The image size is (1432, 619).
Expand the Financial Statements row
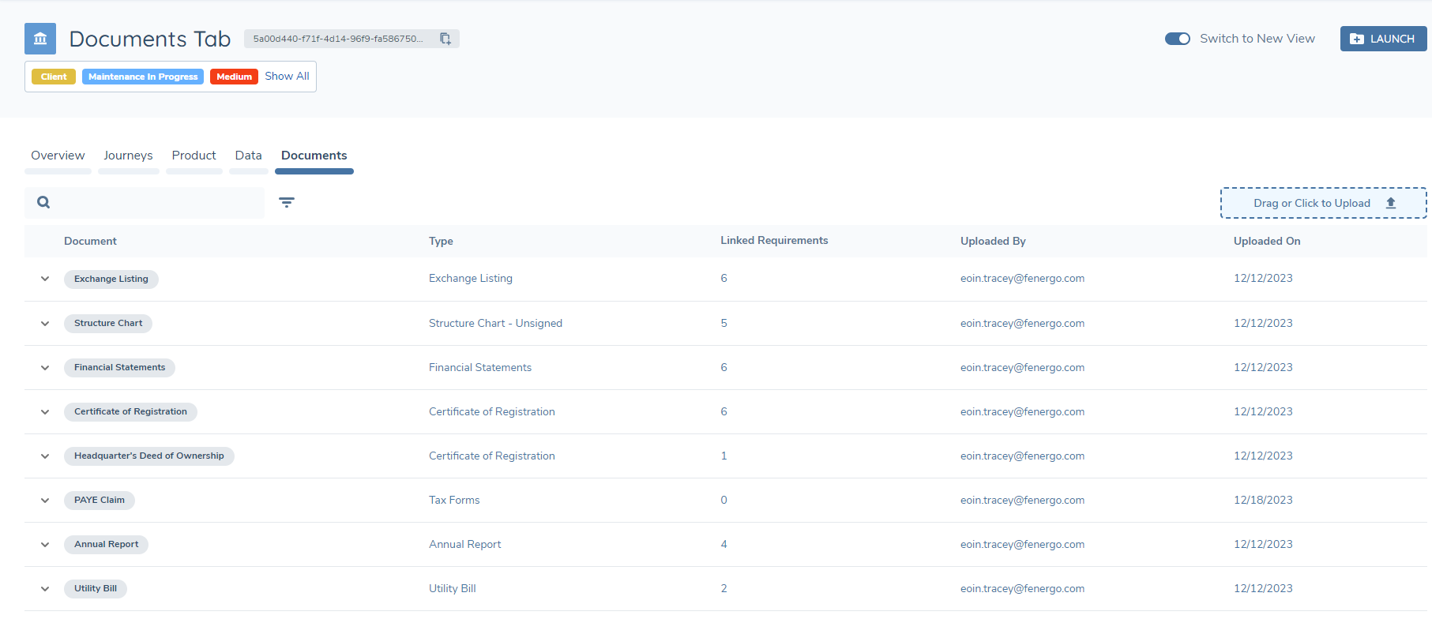tap(45, 368)
